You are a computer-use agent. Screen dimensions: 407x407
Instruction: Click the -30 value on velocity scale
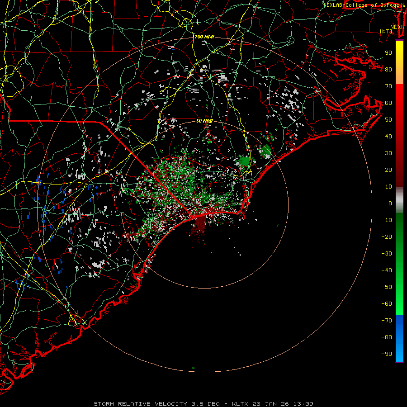point(387,254)
